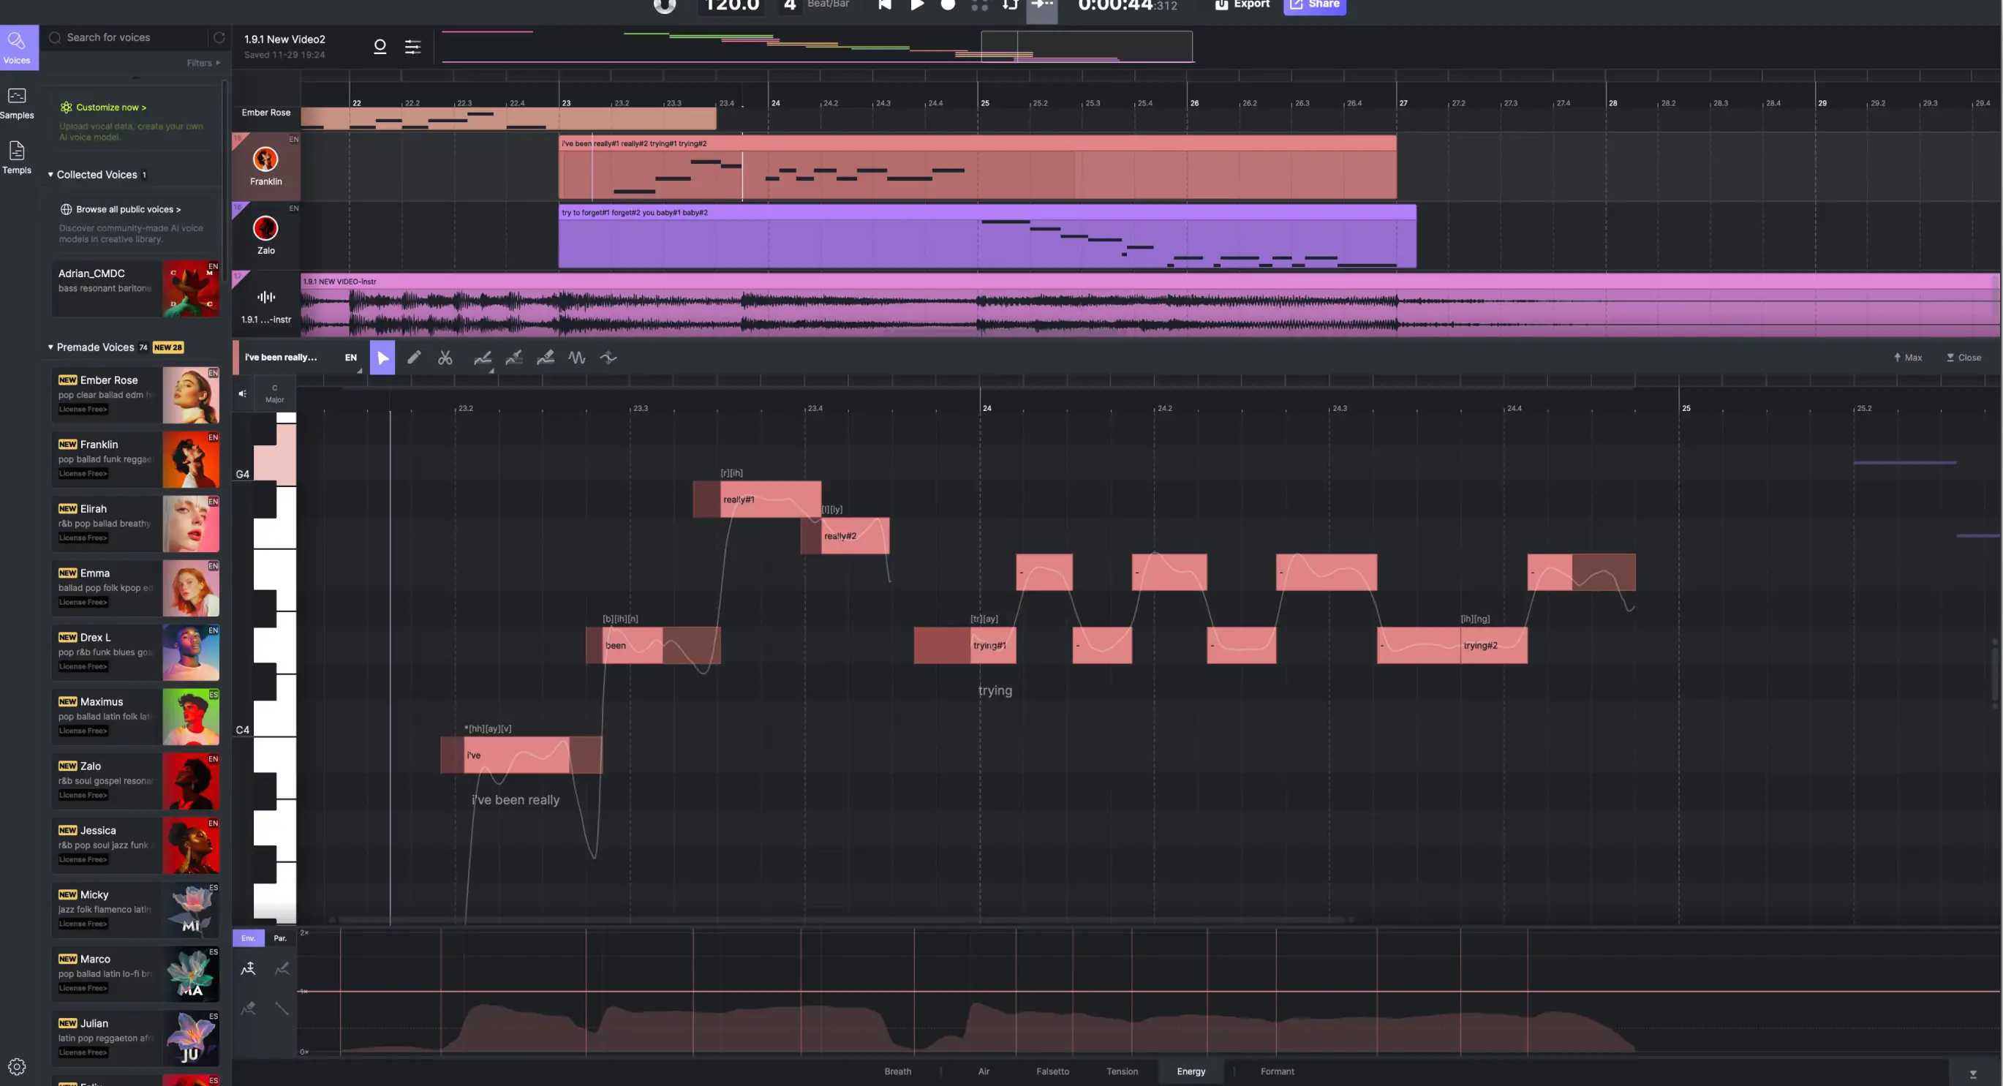This screenshot has width=2003, height=1086.
Task: Collapse the Premade Voices section
Action: pos(51,347)
